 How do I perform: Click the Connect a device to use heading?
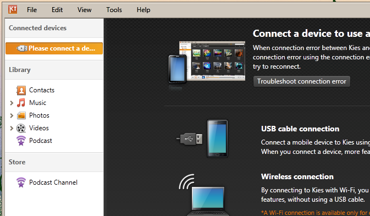tap(311, 34)
